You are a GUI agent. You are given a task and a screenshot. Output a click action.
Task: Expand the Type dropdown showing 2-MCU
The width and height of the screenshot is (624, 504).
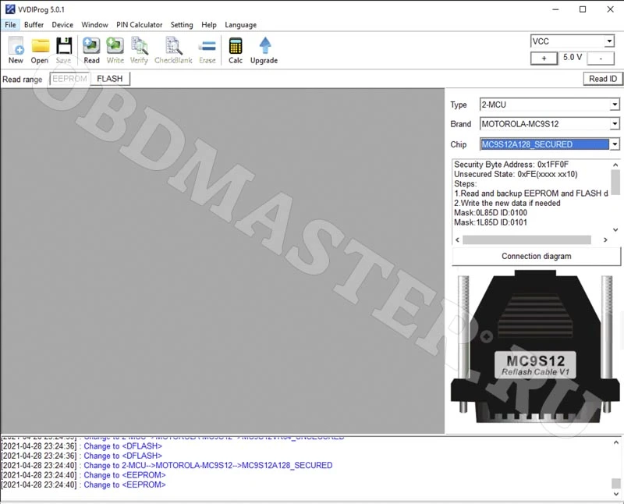(615, 105)
